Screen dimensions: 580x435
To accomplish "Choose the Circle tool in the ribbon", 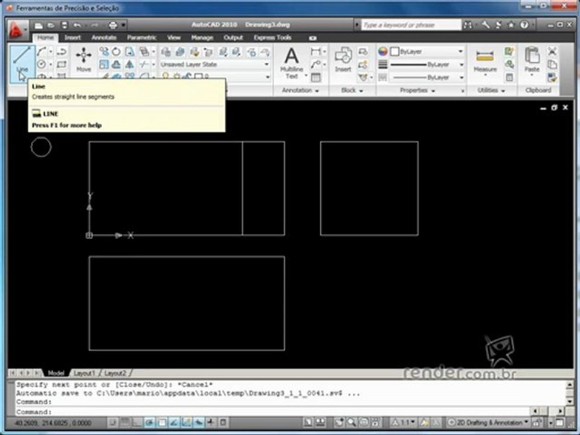I will click(42, 65).
